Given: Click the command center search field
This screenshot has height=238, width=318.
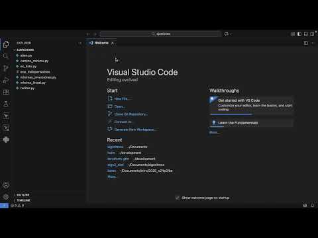Looking at the screenshot, I should [160, 34].
